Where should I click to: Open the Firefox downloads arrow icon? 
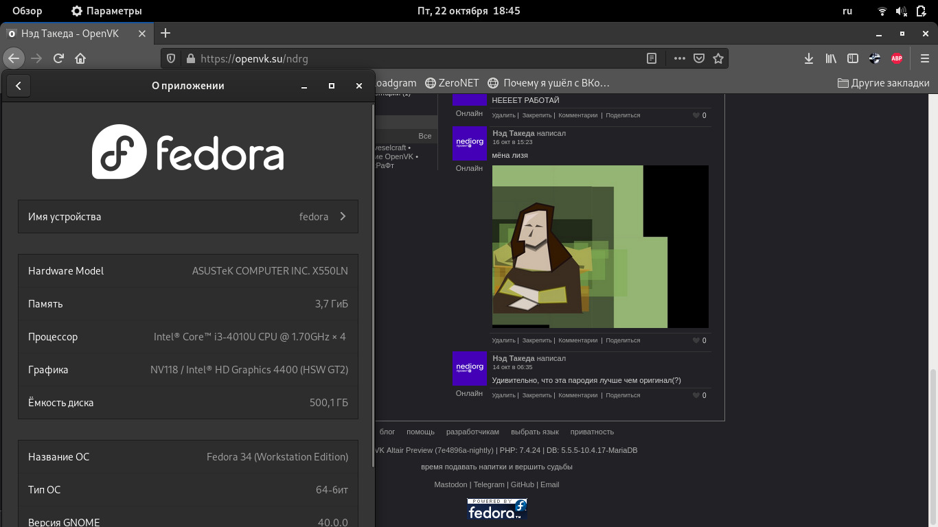(809, 58)
